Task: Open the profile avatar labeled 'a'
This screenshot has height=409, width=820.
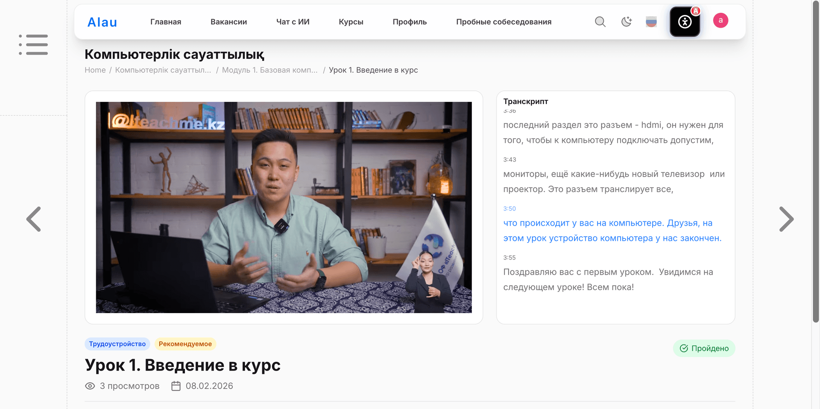Action: click(720, 20)
